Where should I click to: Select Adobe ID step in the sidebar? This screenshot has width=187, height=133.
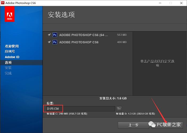pos(12,57)
